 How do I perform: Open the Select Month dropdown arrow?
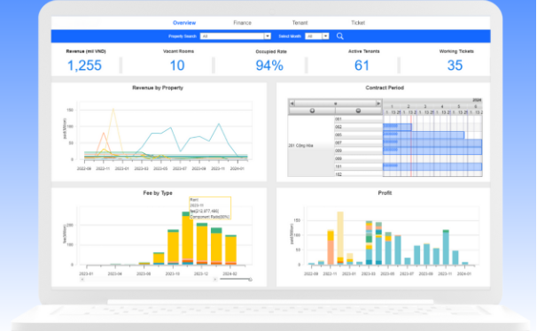326,36
